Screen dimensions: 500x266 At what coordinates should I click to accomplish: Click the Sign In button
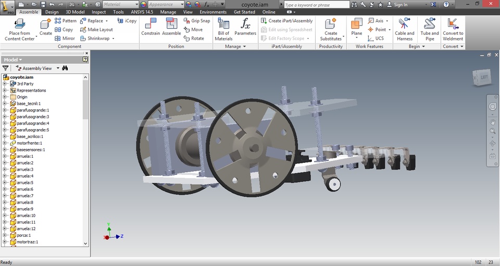(x=397, y=5)
